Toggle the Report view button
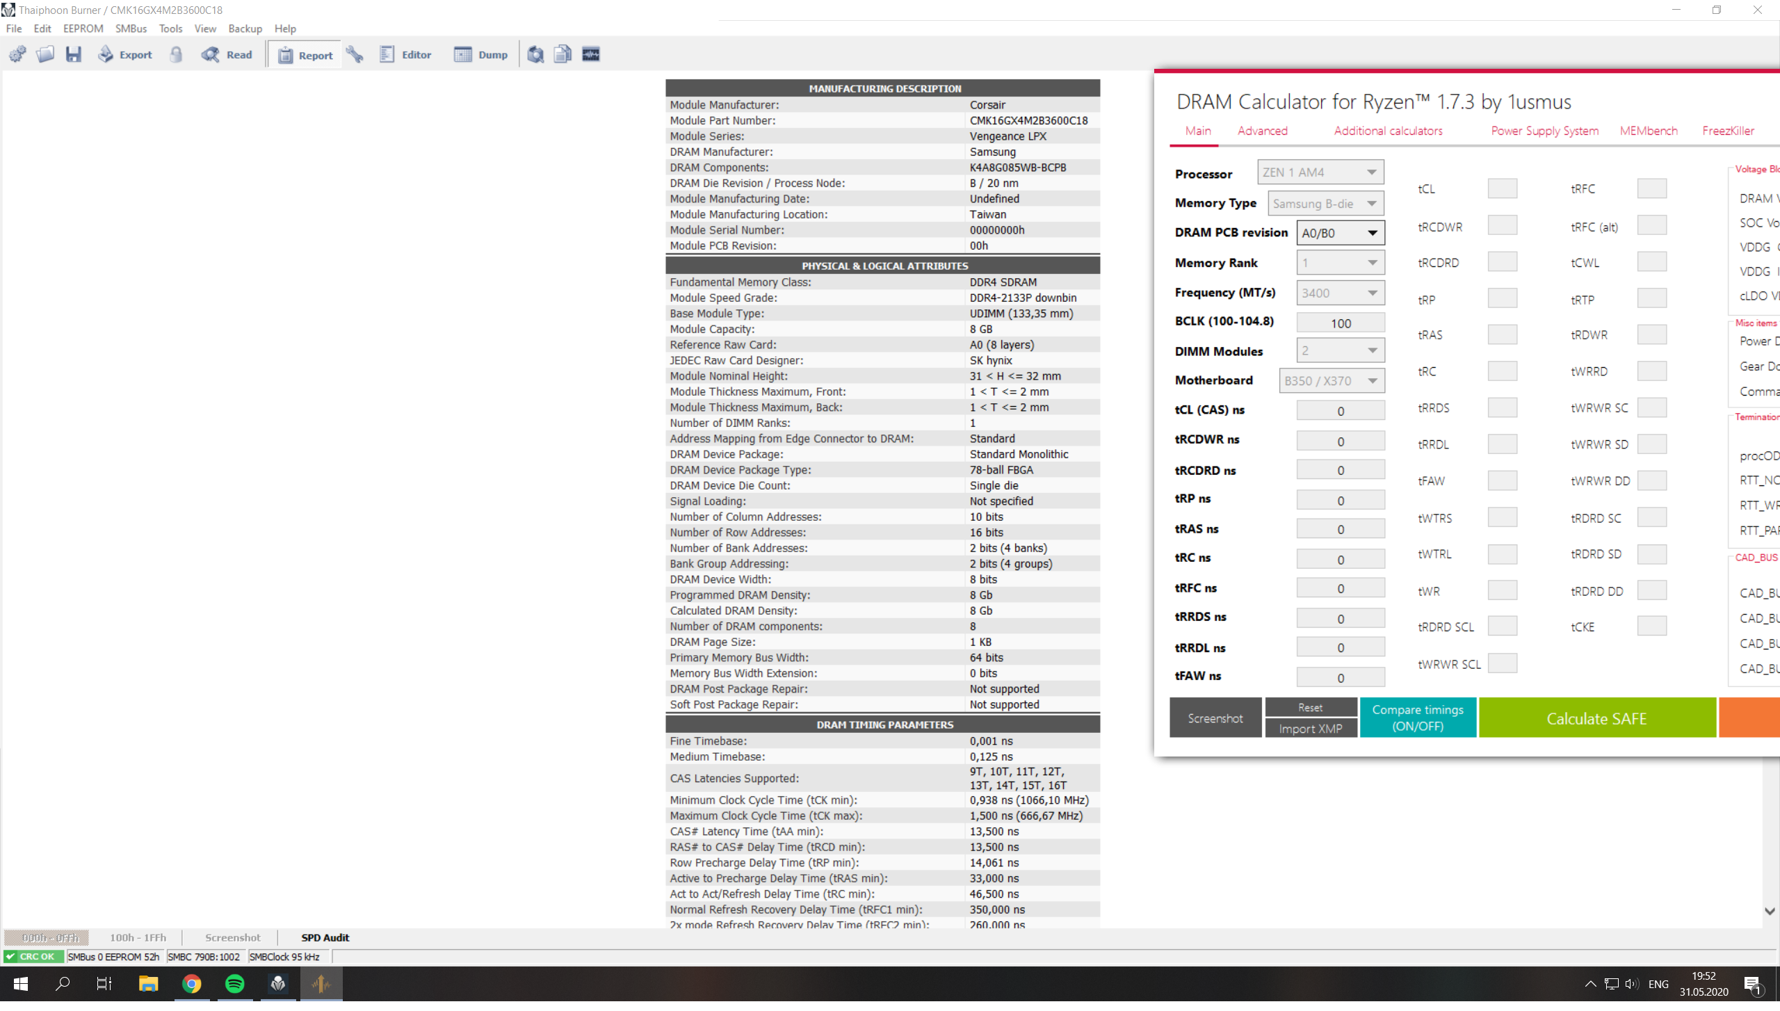The image size is (1780, 1011). tap(305, 55)
